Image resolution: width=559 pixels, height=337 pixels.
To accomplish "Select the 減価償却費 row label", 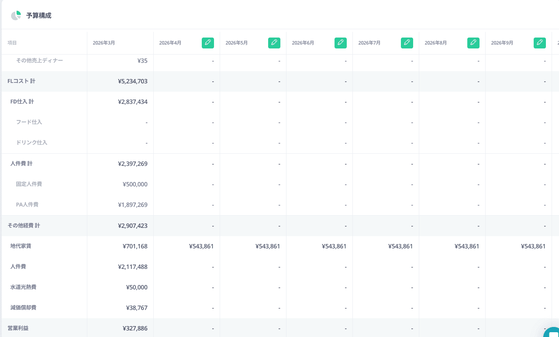I will coord(23,308).
